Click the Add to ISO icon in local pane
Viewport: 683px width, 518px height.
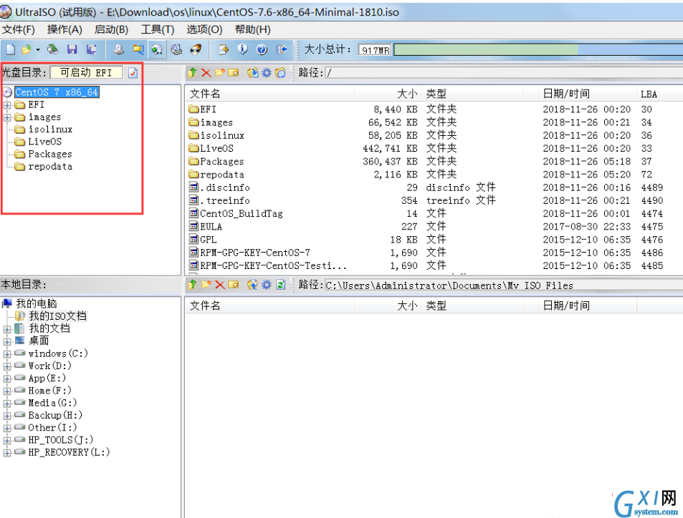point(252,285)
